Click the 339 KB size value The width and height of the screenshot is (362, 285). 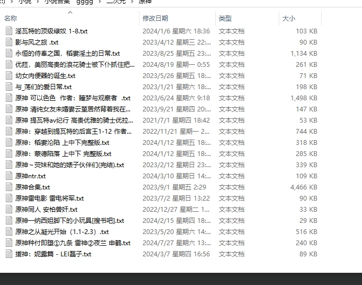pyautogui.click(x=306, y=165)
